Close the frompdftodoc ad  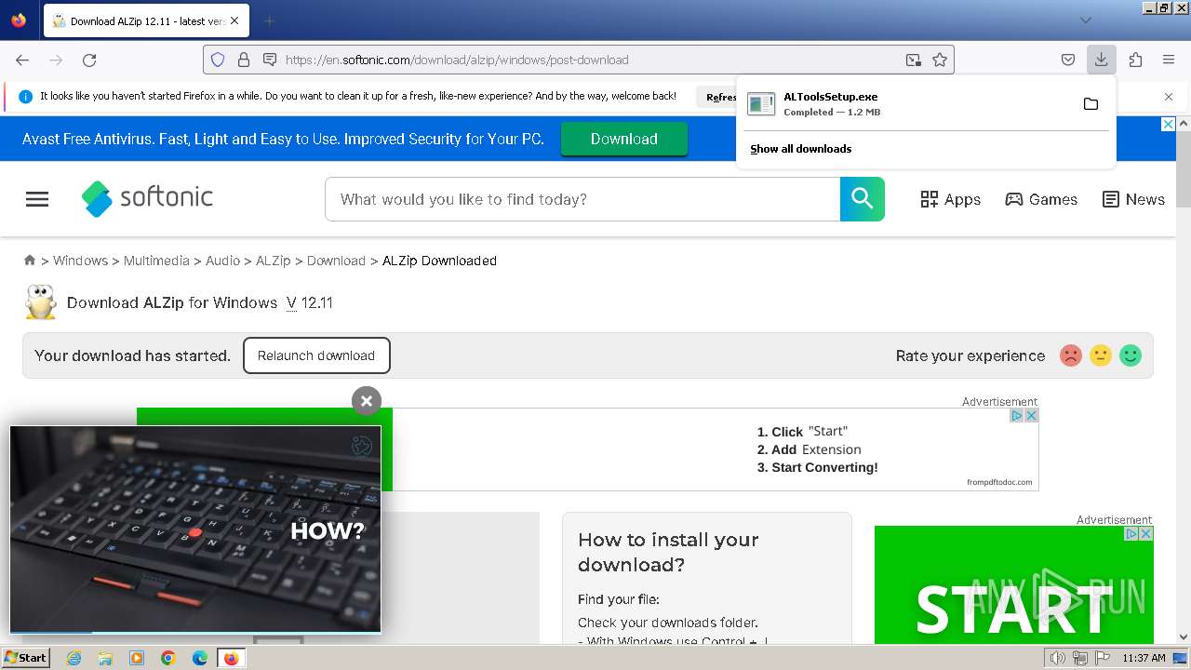point(1031,415)
